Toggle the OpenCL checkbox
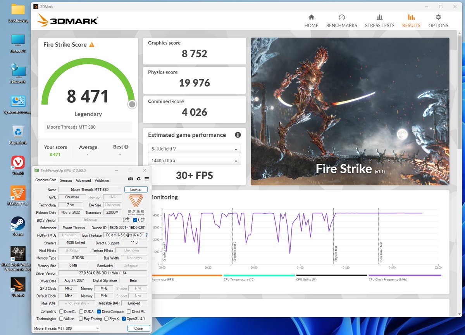Screen dimensions: 465x335 [x=61, y=311]
